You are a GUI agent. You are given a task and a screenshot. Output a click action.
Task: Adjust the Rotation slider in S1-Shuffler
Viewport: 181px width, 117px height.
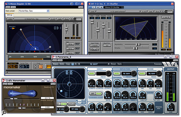(x=135, y=48)
